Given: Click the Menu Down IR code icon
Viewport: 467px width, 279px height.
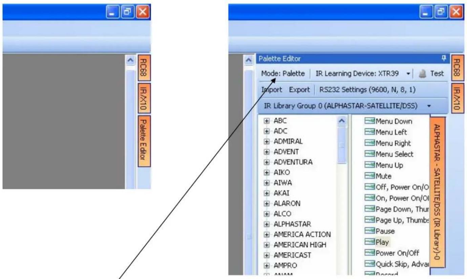Looking at the screenshot, I should point(369,121).
